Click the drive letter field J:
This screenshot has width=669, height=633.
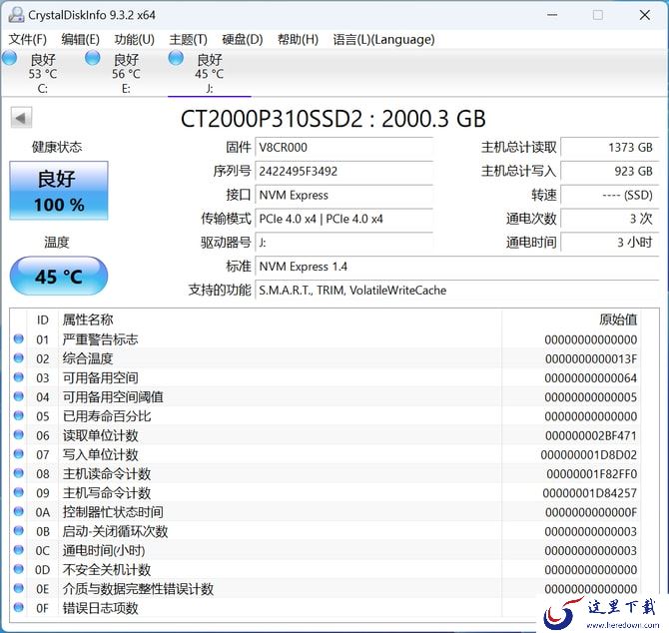click(x=343, y=243)
